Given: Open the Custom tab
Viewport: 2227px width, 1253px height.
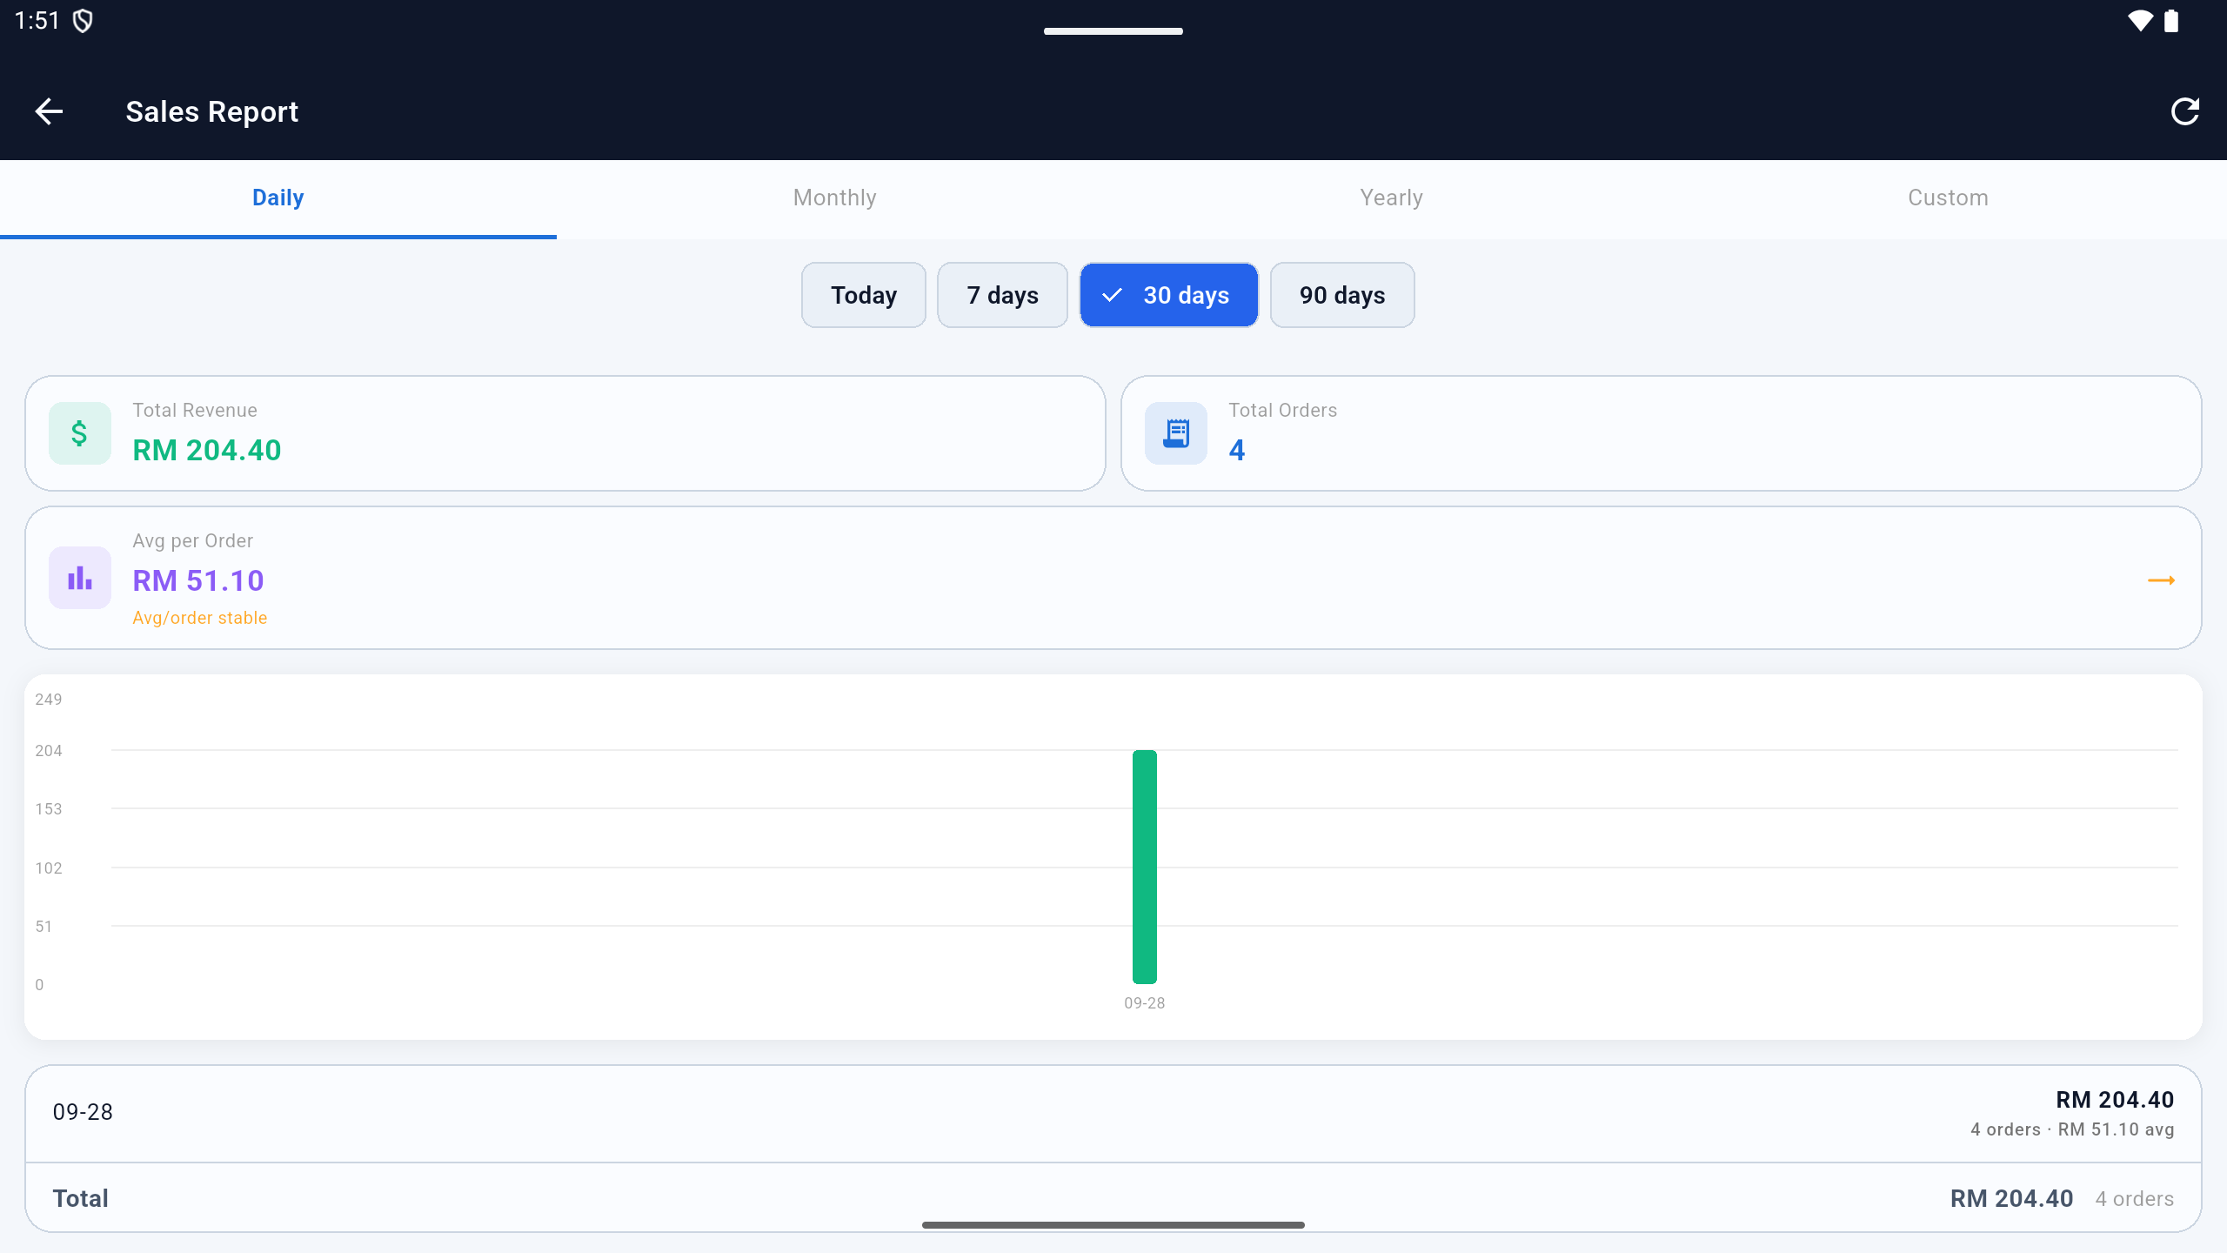Looking at the screenshot, I should click(1949, 198).
